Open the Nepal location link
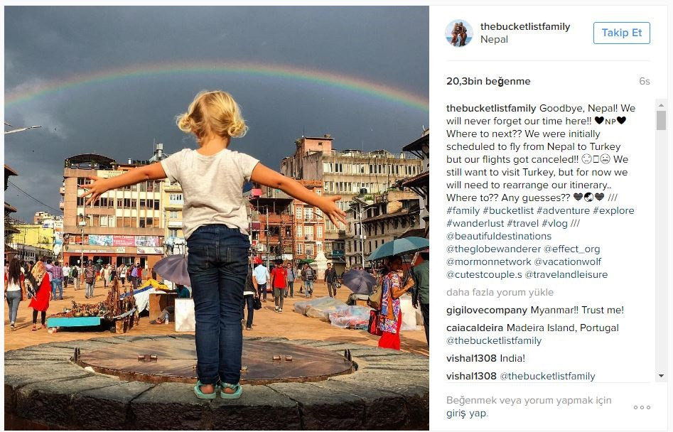 [494, 40]
